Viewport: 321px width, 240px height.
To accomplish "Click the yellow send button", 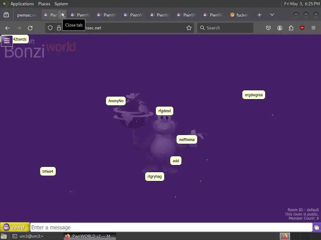I will tap(15, 227).
